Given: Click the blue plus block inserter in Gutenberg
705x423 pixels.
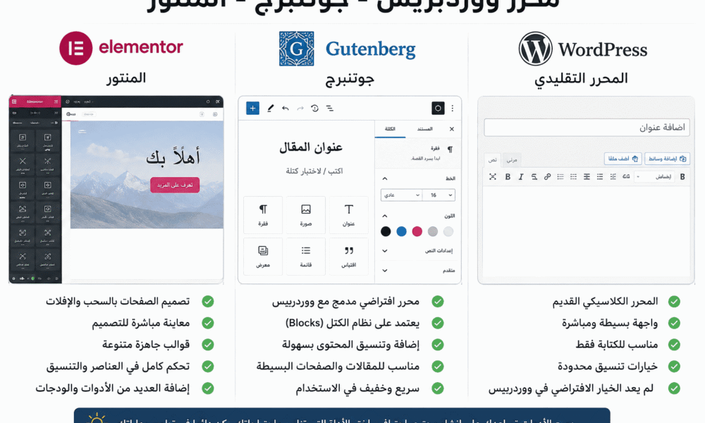Looking at the screenshot, I should click(x=252, y=109).
